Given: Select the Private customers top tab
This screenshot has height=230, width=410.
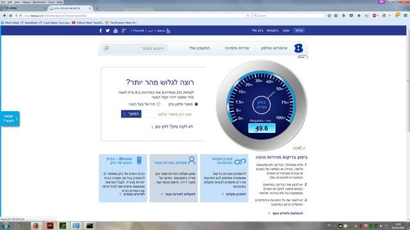Looking at the screenshot, I should click(299, 31).
